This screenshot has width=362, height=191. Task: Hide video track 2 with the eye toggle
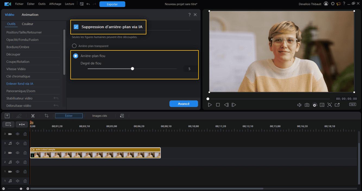(17, 153)
